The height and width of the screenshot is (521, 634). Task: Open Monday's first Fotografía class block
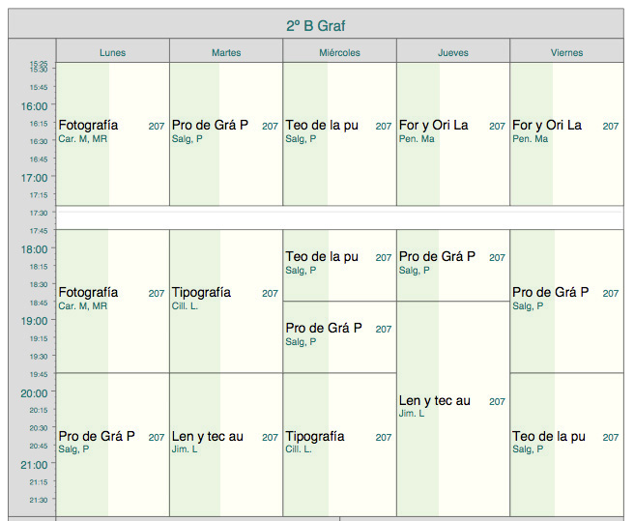tap(112, 131)
